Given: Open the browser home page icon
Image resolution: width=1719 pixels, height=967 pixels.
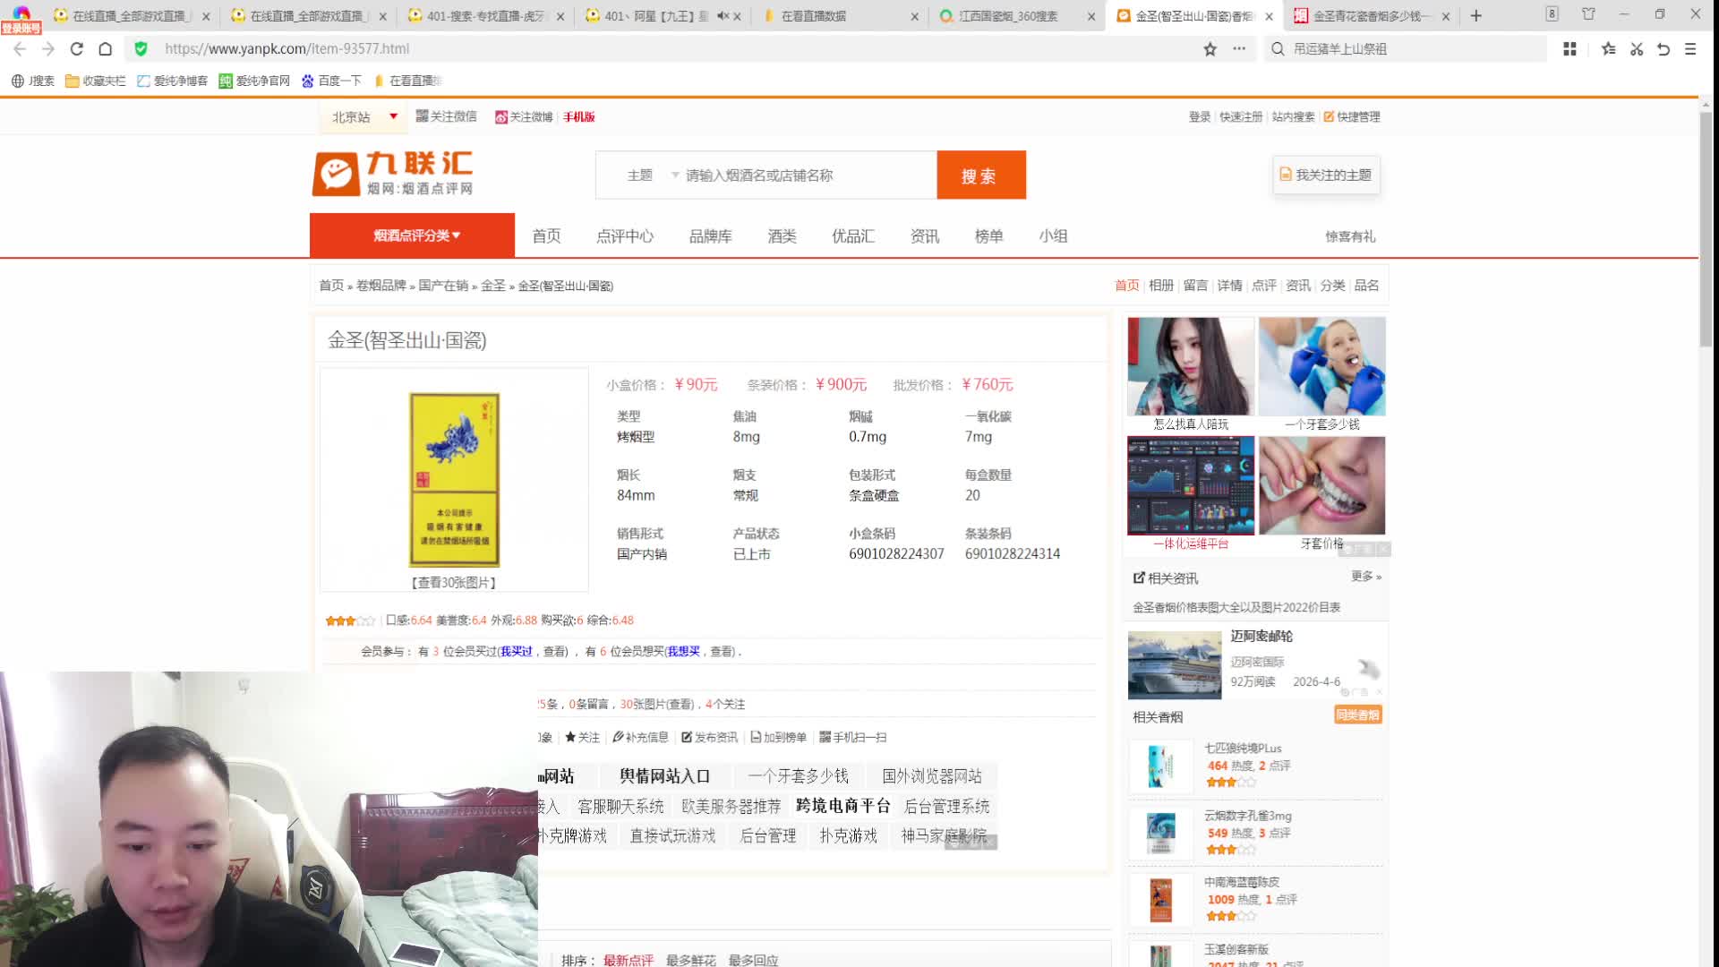Looking at the screenshot, I should pos(106,49).
